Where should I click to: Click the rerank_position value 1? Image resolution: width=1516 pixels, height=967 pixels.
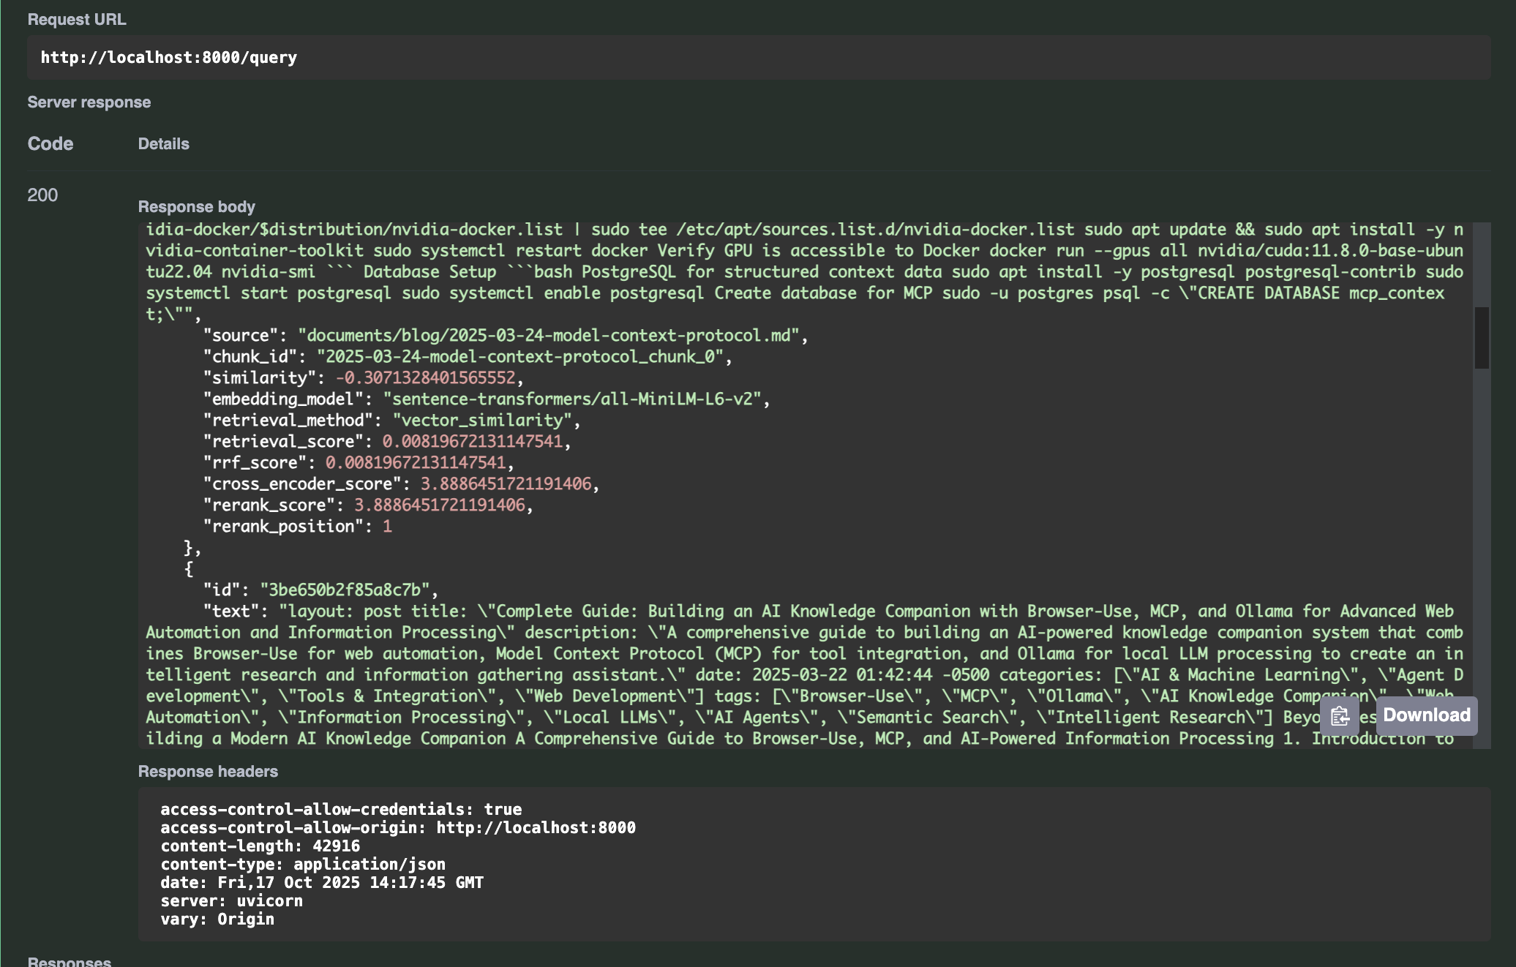[387, 527]
